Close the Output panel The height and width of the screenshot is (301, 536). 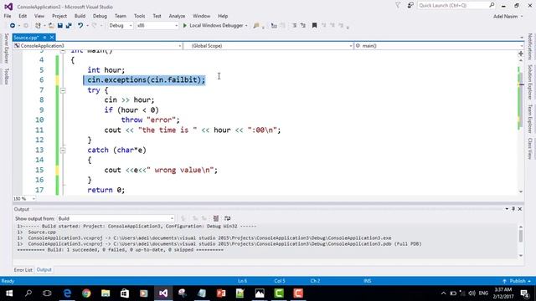pyautogui.click(x=519, y=209)
